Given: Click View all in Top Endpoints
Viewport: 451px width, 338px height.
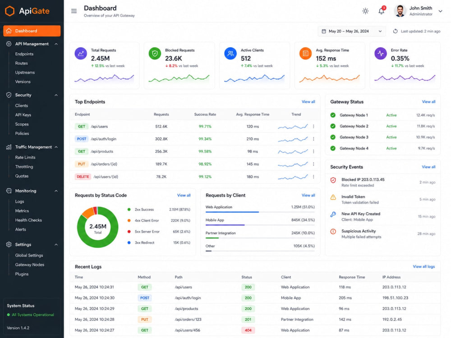Looking at the screenshot, I should click(x=308, y=102).
